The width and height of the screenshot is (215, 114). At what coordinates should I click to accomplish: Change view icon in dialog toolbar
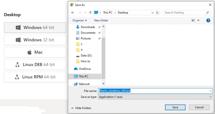[193, 21]
